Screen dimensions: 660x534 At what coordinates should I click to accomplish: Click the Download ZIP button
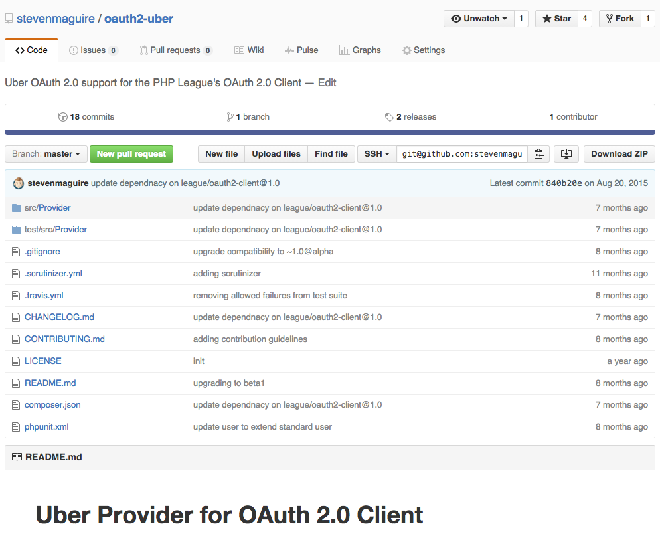tap(619, 154)
